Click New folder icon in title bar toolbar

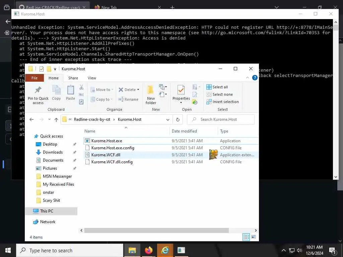coord(49,69)
